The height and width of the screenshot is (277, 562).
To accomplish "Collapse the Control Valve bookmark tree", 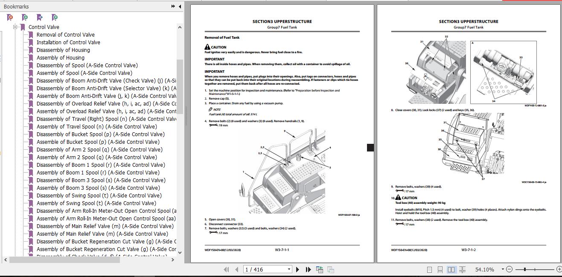I will point(15,27).
